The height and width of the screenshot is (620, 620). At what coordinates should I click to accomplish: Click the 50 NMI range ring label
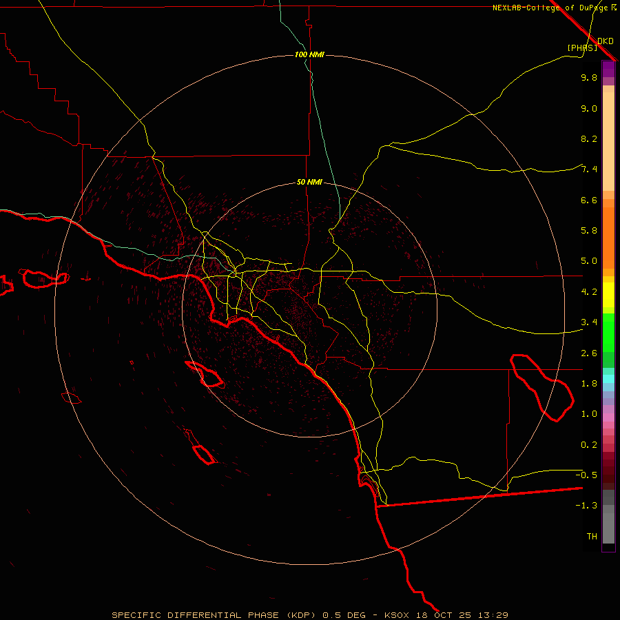(x=309, y=182)
